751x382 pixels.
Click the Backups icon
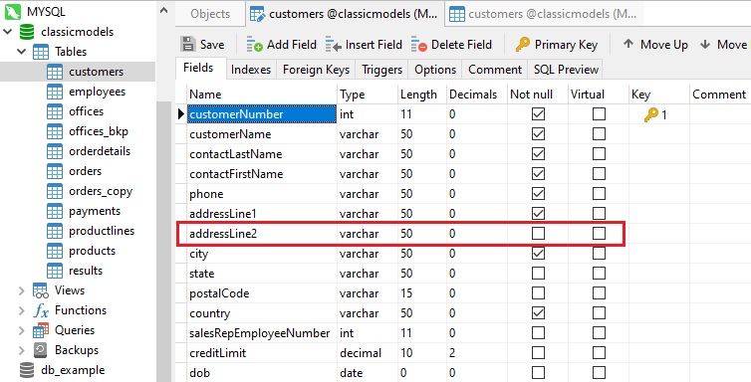(41, 350)
